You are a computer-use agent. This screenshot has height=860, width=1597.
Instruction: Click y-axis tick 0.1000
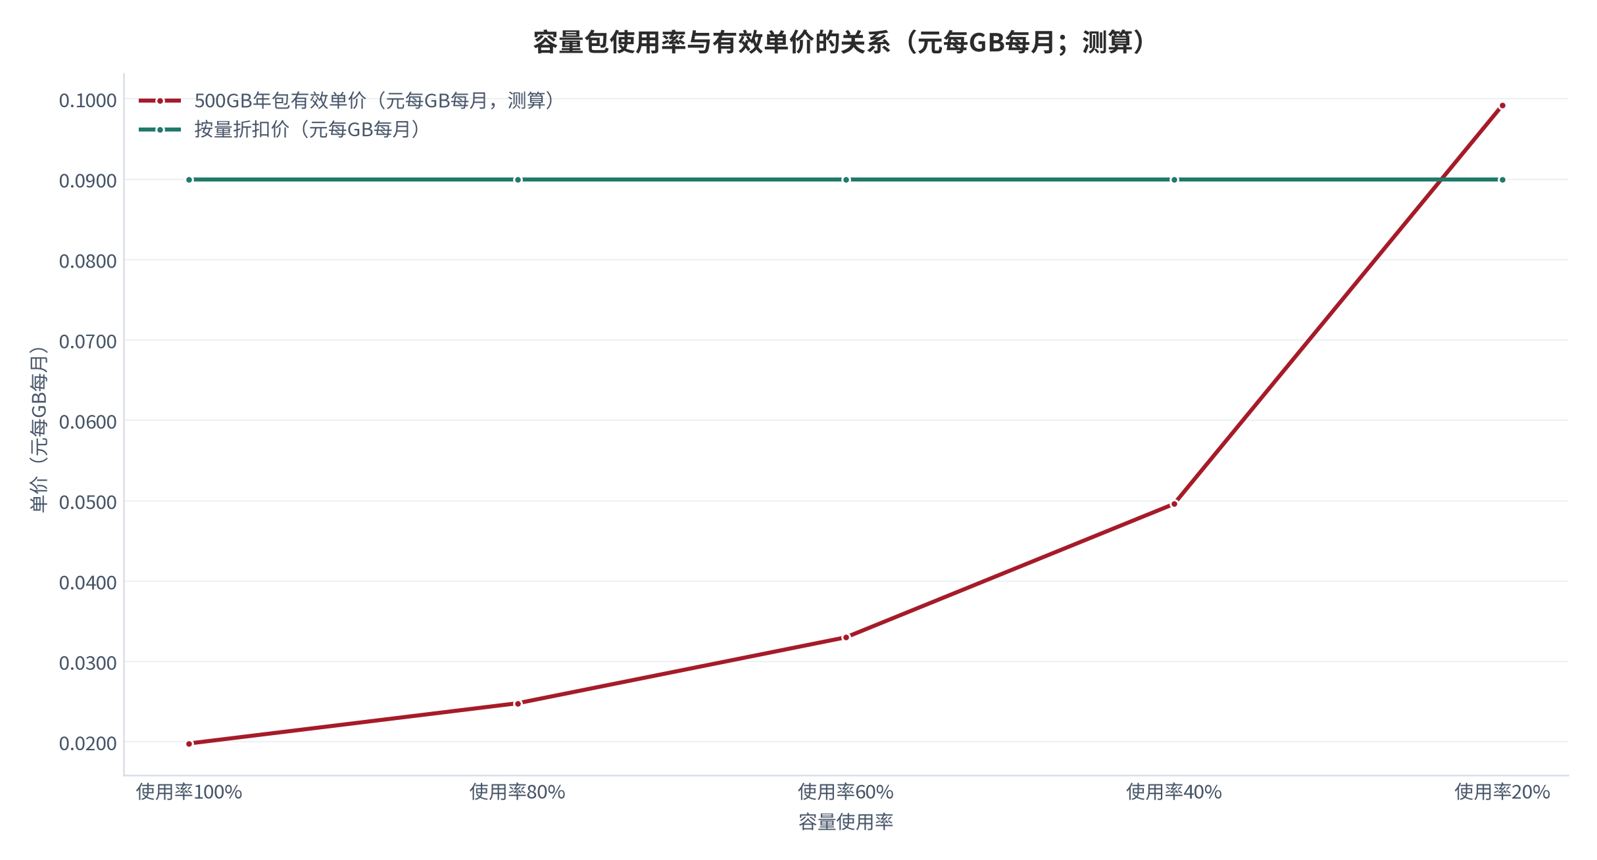coord(88,101)
